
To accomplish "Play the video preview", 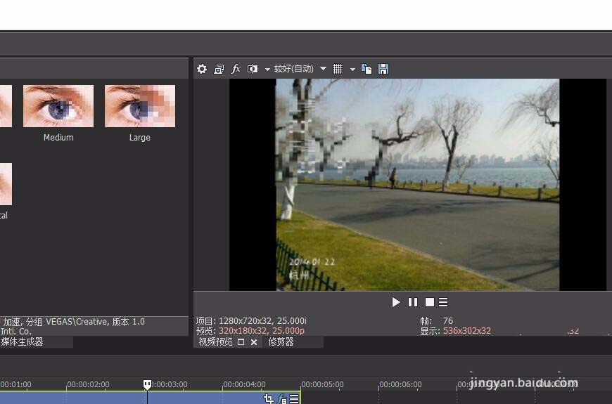I will pos(396,302).
